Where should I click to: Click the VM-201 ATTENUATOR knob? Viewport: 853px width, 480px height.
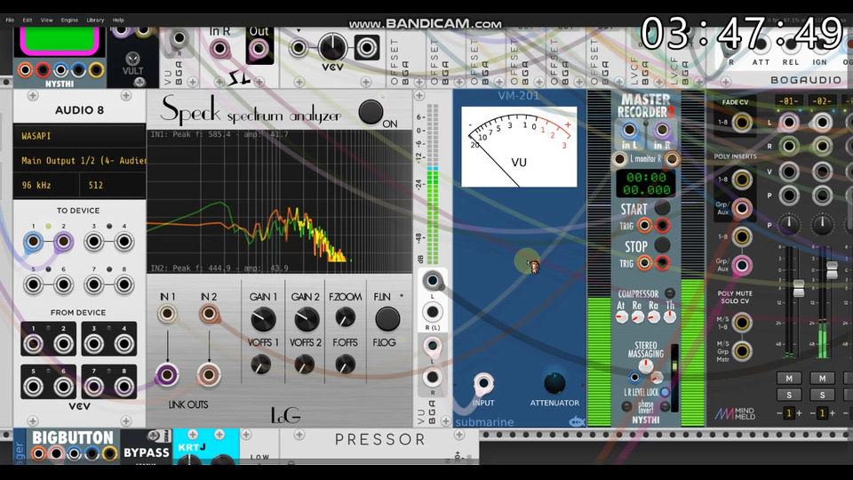point(554,382)
